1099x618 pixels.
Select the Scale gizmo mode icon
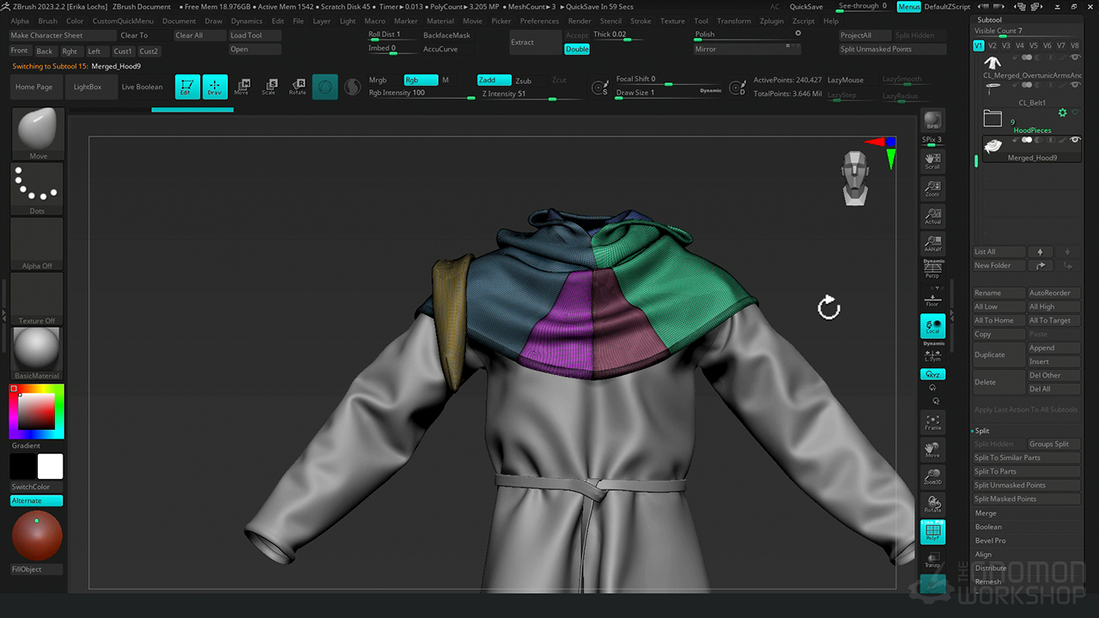click(270, 87)
